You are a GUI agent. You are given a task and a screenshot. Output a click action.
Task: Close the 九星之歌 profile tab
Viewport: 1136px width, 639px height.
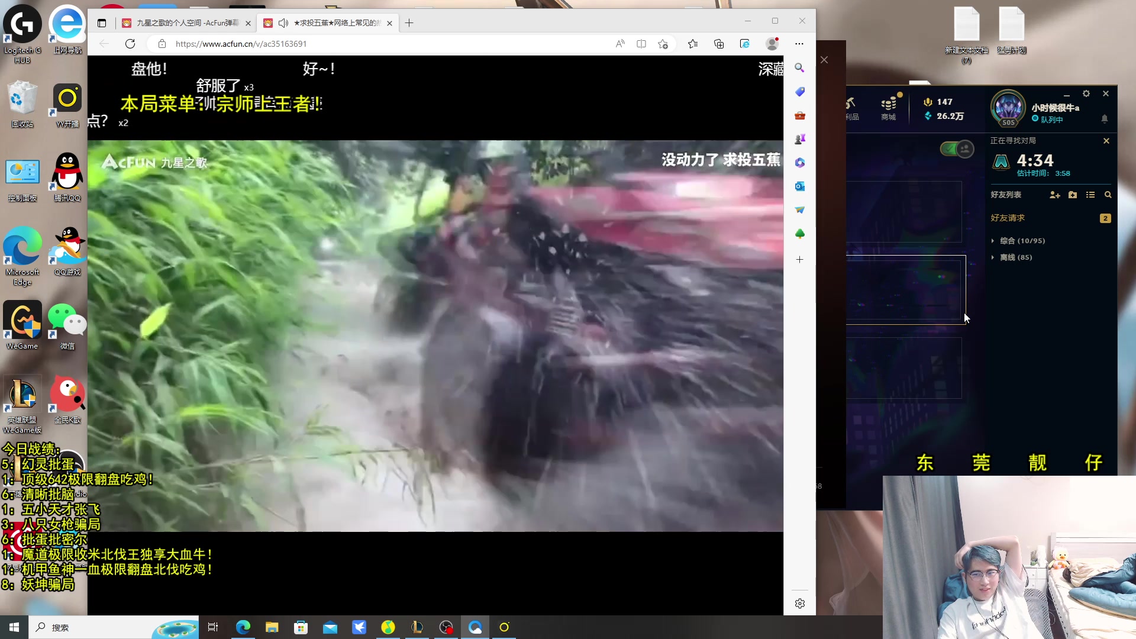click(x=248, y=23)
